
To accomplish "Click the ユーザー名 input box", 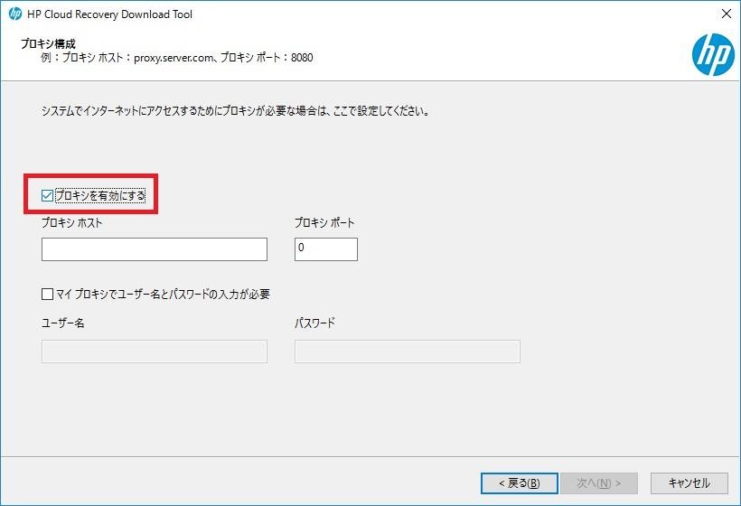I will tap(155, 351).
